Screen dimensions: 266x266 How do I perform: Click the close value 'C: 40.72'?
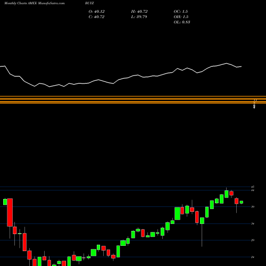tap(96, 17)
